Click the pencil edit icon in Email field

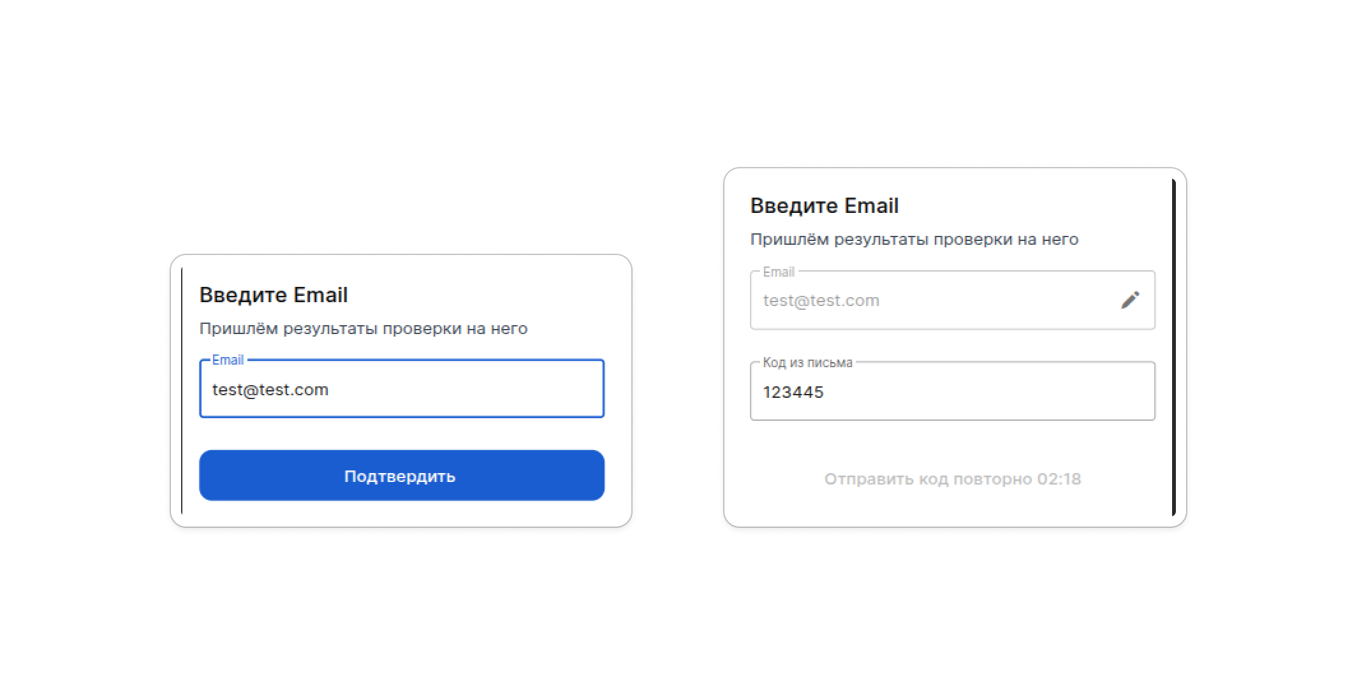pos(1130,300)
